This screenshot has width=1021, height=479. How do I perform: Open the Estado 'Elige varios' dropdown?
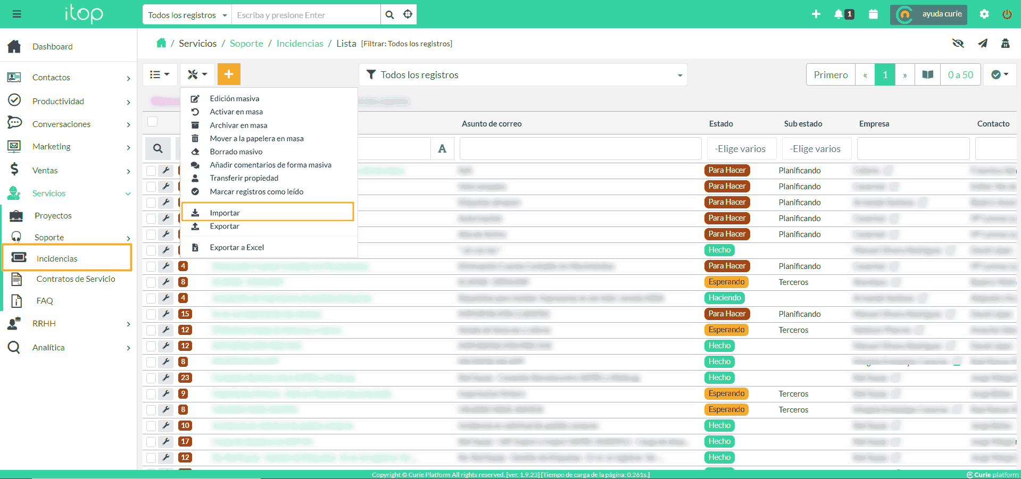pos(741,149)
